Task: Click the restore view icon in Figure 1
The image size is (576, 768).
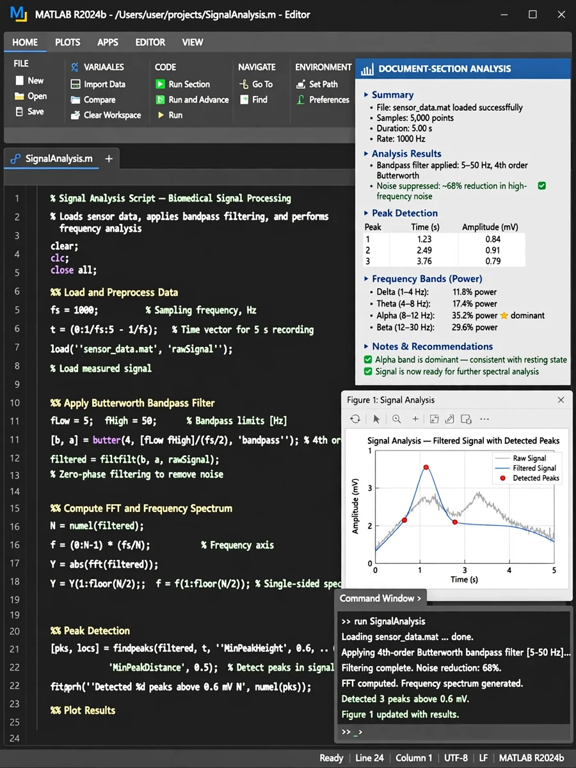Action: [x=433, y=419]
